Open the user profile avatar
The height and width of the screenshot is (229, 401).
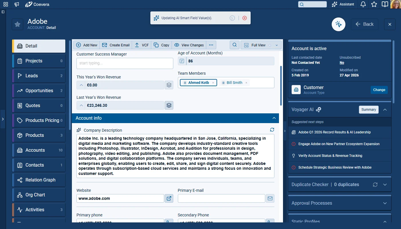pos(396,4)
